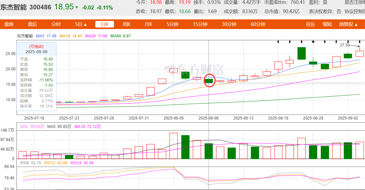Click the VOL: 79.52万 volume label
365x190 pixels.
(x=32, y=127)
